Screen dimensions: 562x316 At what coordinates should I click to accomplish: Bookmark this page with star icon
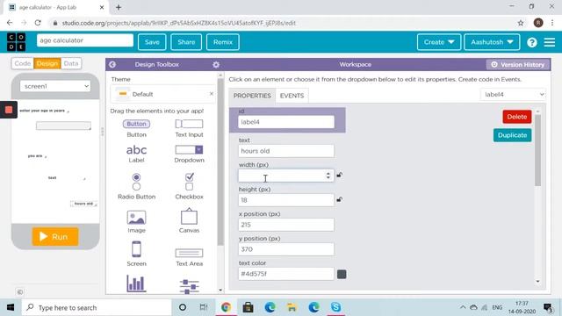pyautogui.click(x=521, y=23)
